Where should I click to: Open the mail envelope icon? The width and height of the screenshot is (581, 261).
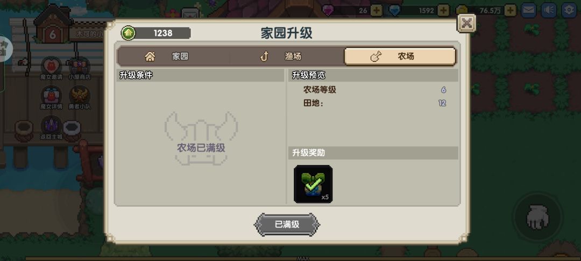click(529, 10)
